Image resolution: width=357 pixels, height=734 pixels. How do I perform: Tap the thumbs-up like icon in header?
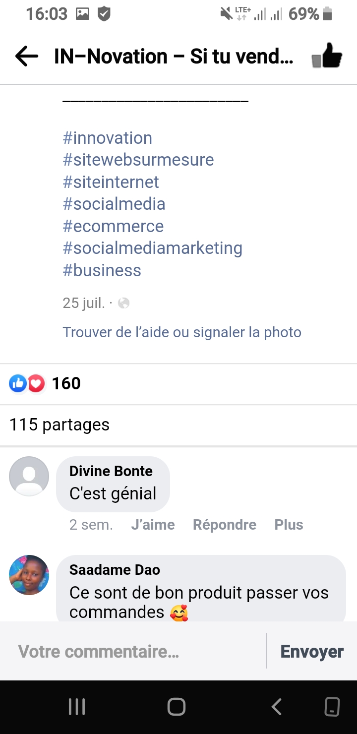pyautogui.click(x=327, y=56)
